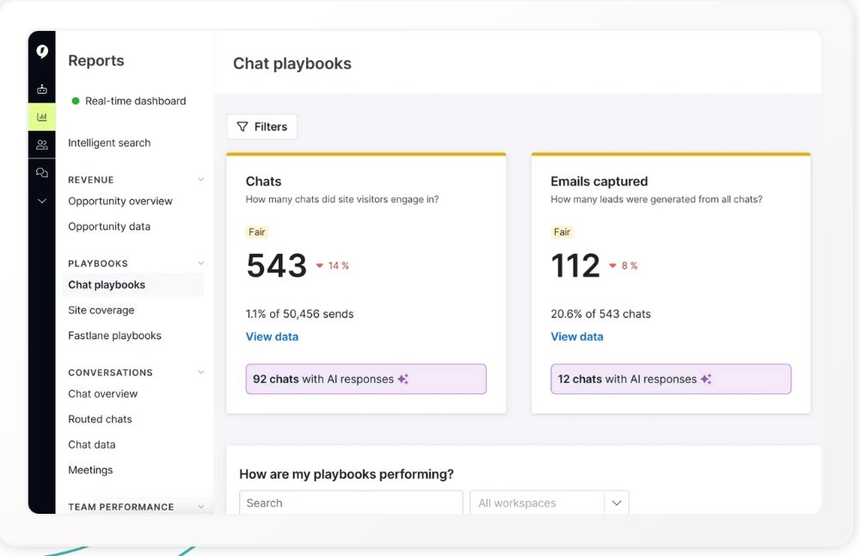Click the Drift logo icon in the sidebar
860x556 pixels.
click(41, 52)
